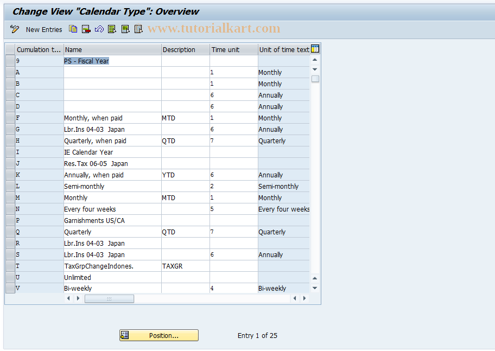Click the Description column header
Viewport: 495px width, 351px height.
click(186, 49)
